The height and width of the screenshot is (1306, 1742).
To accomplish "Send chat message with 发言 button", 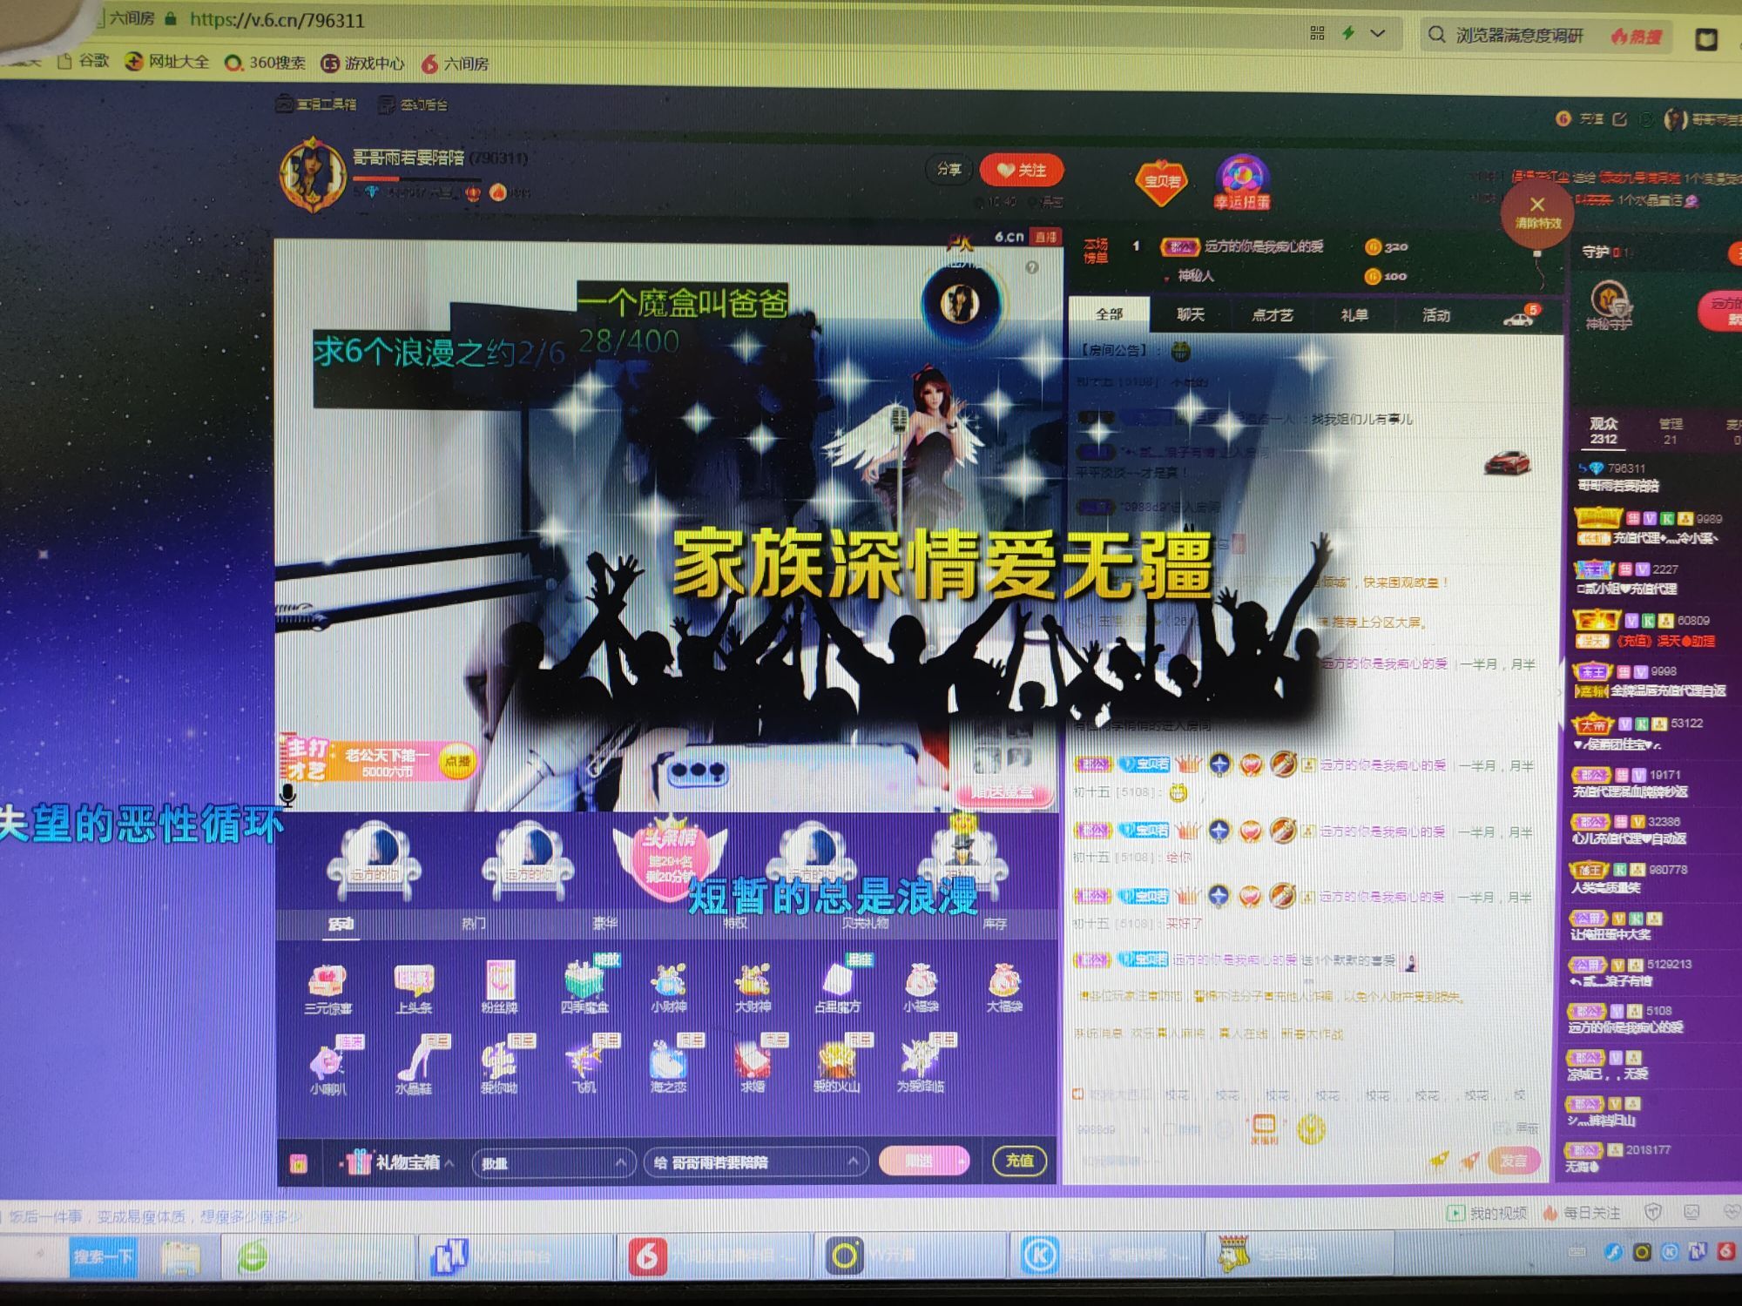I will (1513, 1161).
